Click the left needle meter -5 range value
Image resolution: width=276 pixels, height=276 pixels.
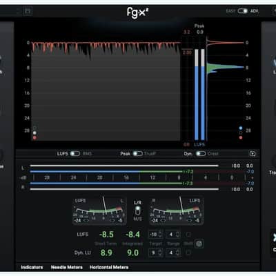pos(120,220)
